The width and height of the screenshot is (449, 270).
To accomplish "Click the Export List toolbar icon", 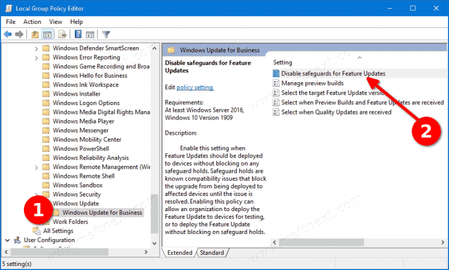I will point(63,34).
